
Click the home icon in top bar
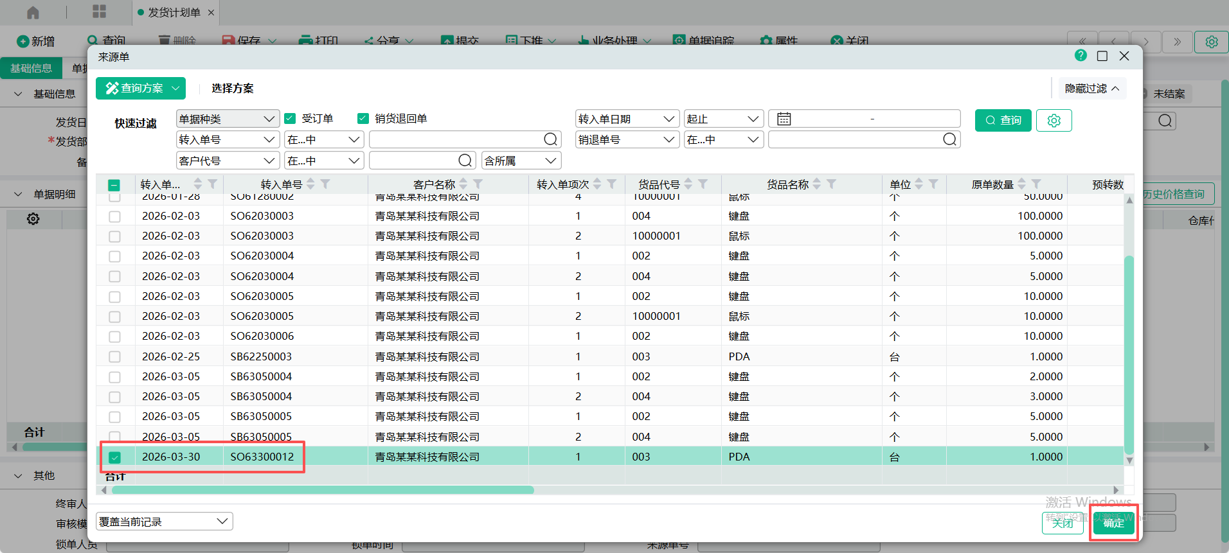(33, 12)
